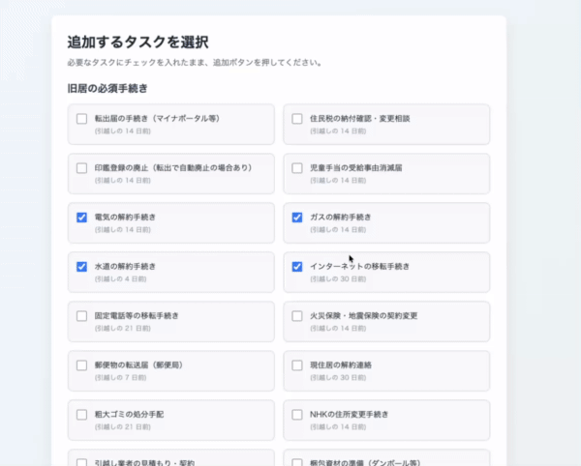
Task: Enable the 粗大ゴミの処分手配 checkbox
Action: (81, 415)
